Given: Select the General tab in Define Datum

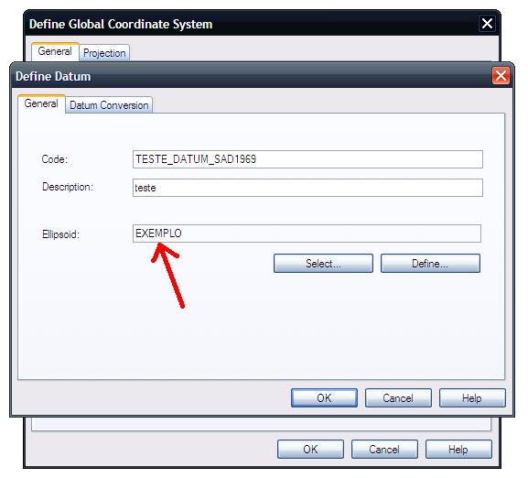Looking at the screenshot, I should (41, 103).
